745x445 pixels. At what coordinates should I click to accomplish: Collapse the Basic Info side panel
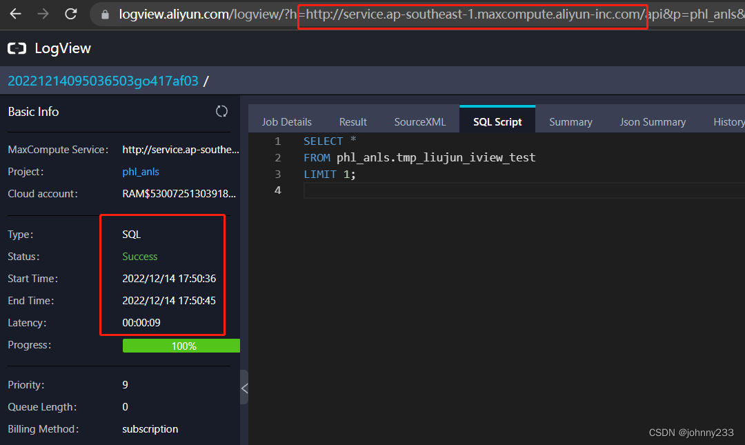(245, 388)
